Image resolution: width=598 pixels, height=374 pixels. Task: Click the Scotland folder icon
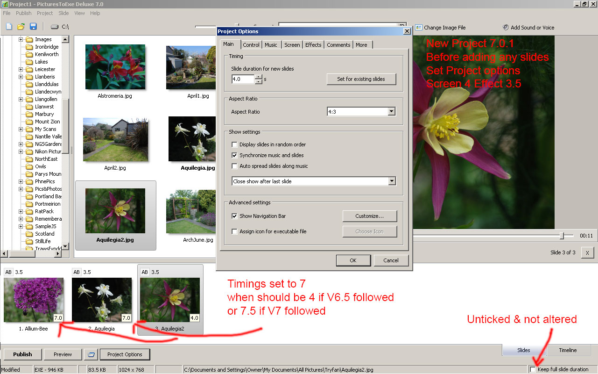29,234
